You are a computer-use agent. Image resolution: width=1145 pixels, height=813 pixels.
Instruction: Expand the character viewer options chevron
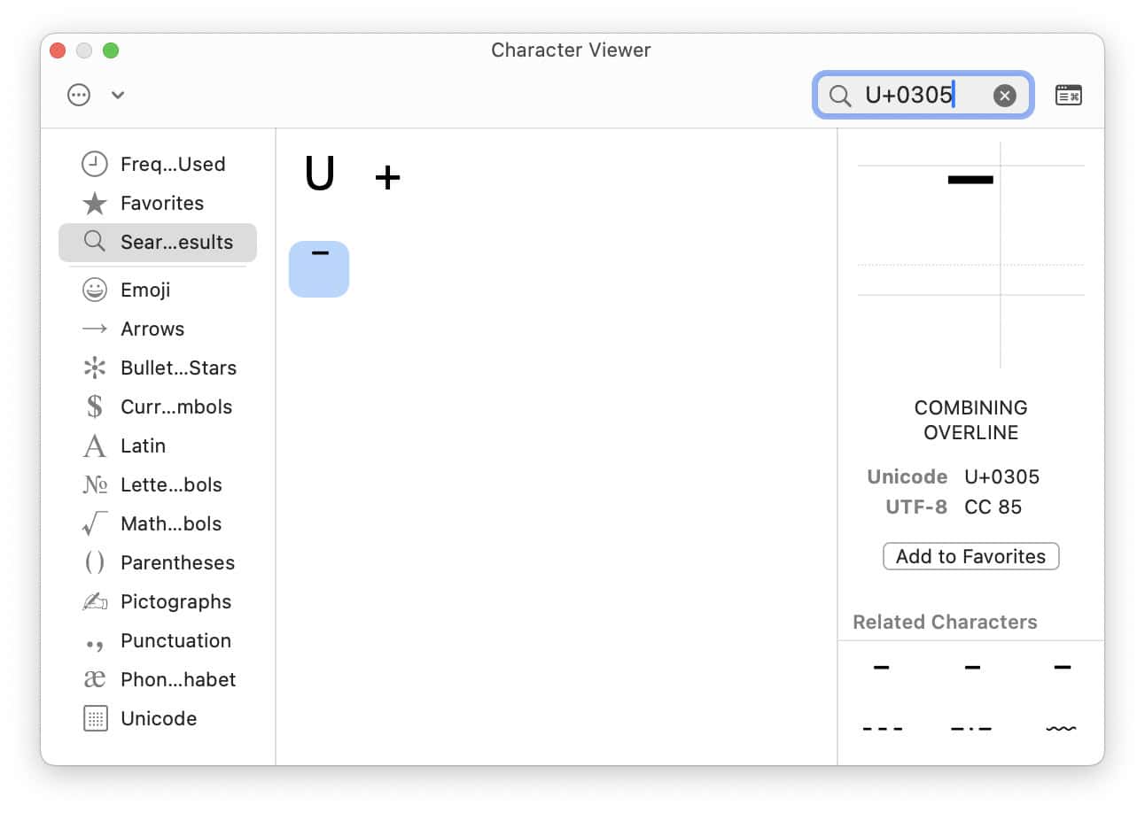pos(118,95)
